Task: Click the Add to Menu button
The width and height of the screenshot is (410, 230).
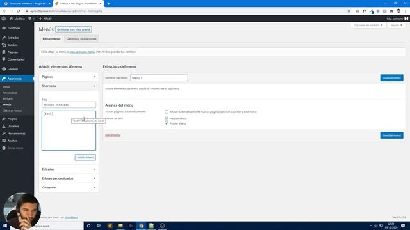Action: click(x=85, y=158)
